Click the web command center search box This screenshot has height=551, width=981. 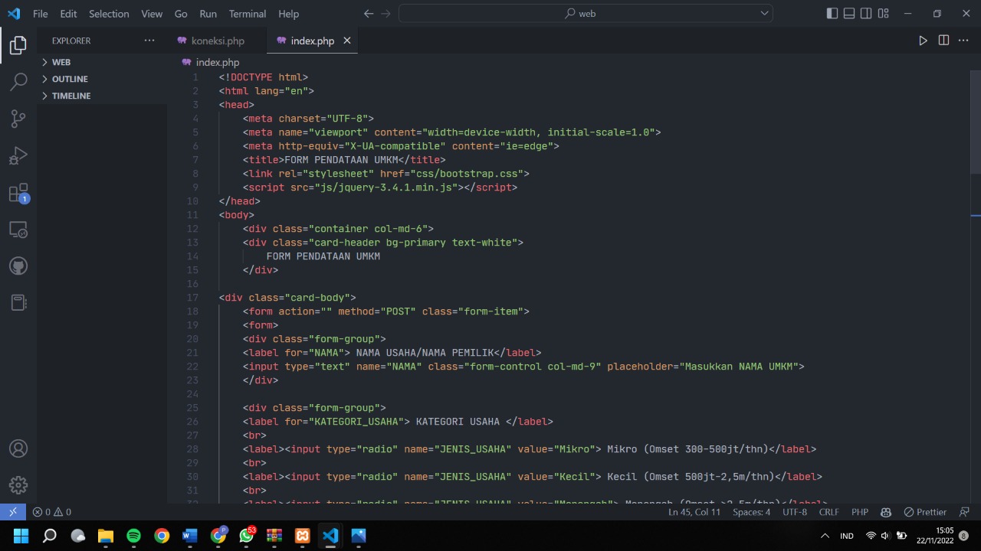click(x=586, y=14)
